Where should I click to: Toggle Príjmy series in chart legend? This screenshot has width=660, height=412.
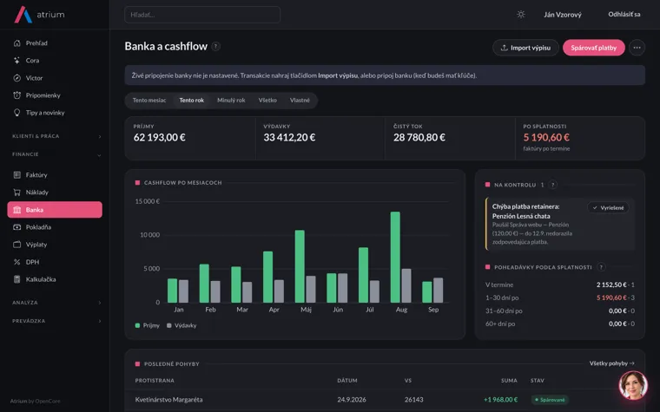tap(148, 325)
